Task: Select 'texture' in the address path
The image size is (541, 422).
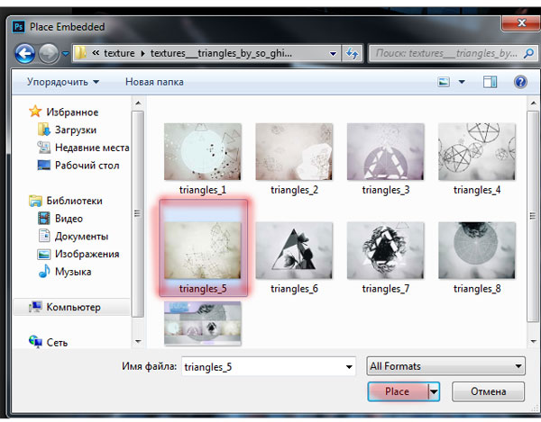Action: [x=119, y=53]
